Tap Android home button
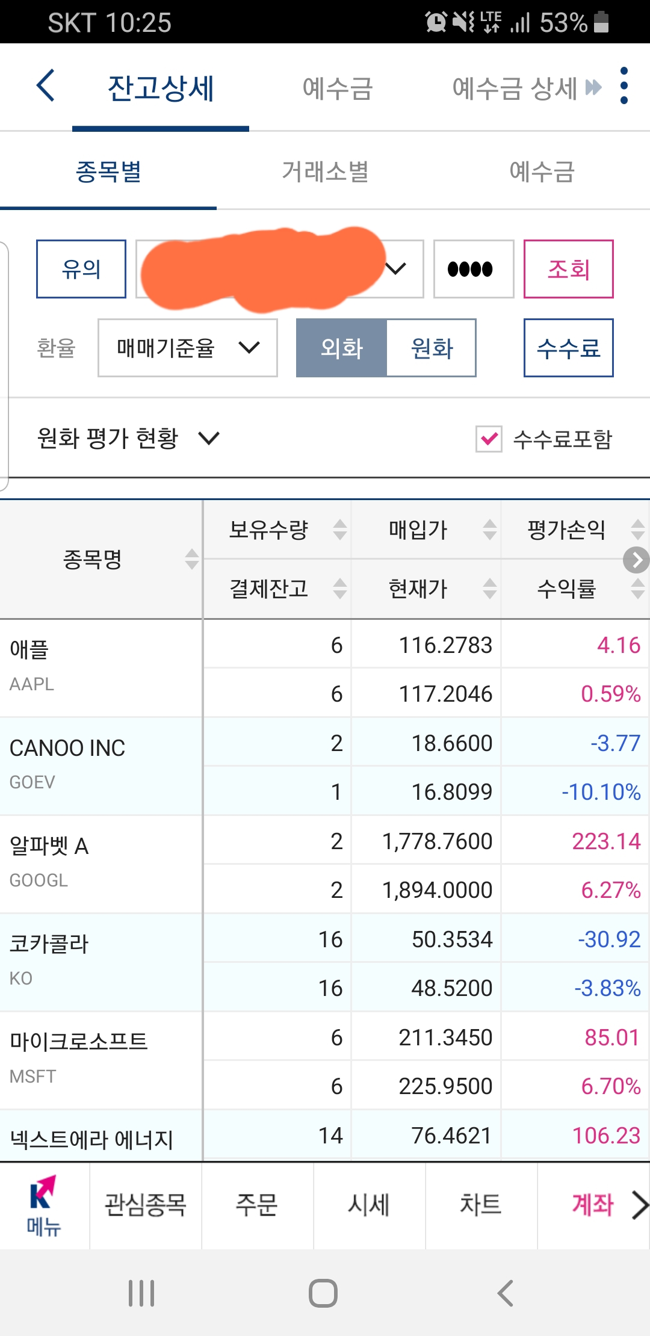650x1336 pixels. tap(323, 1293)
